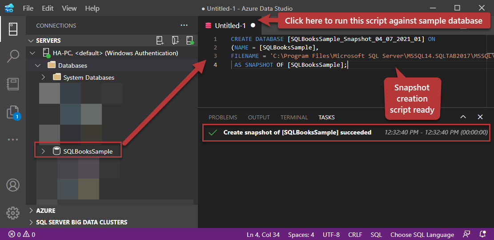Click the New Server Group icon

[175, 41]
